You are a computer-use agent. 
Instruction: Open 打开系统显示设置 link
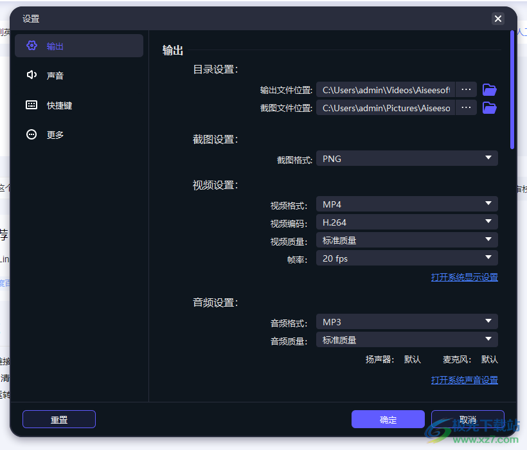point(464,277)
